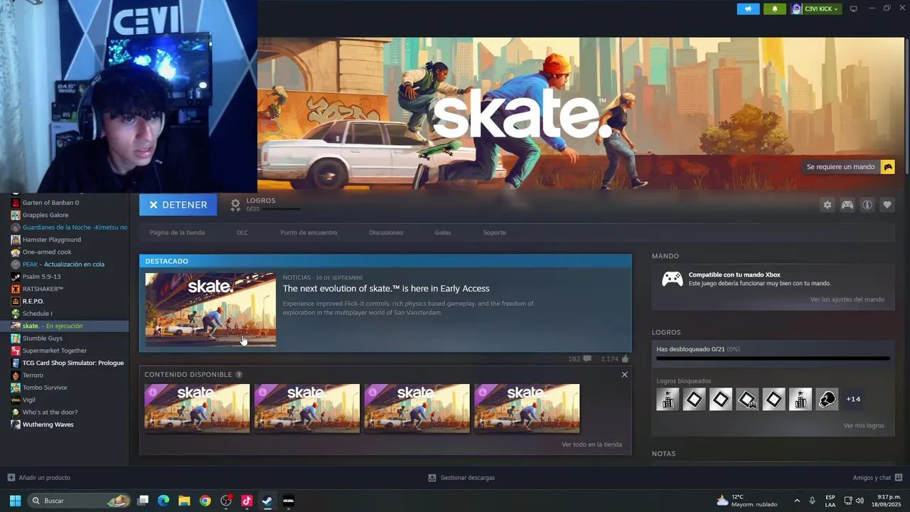
Task: Click first locked achievement icon
Action: [x=668, y=400]
